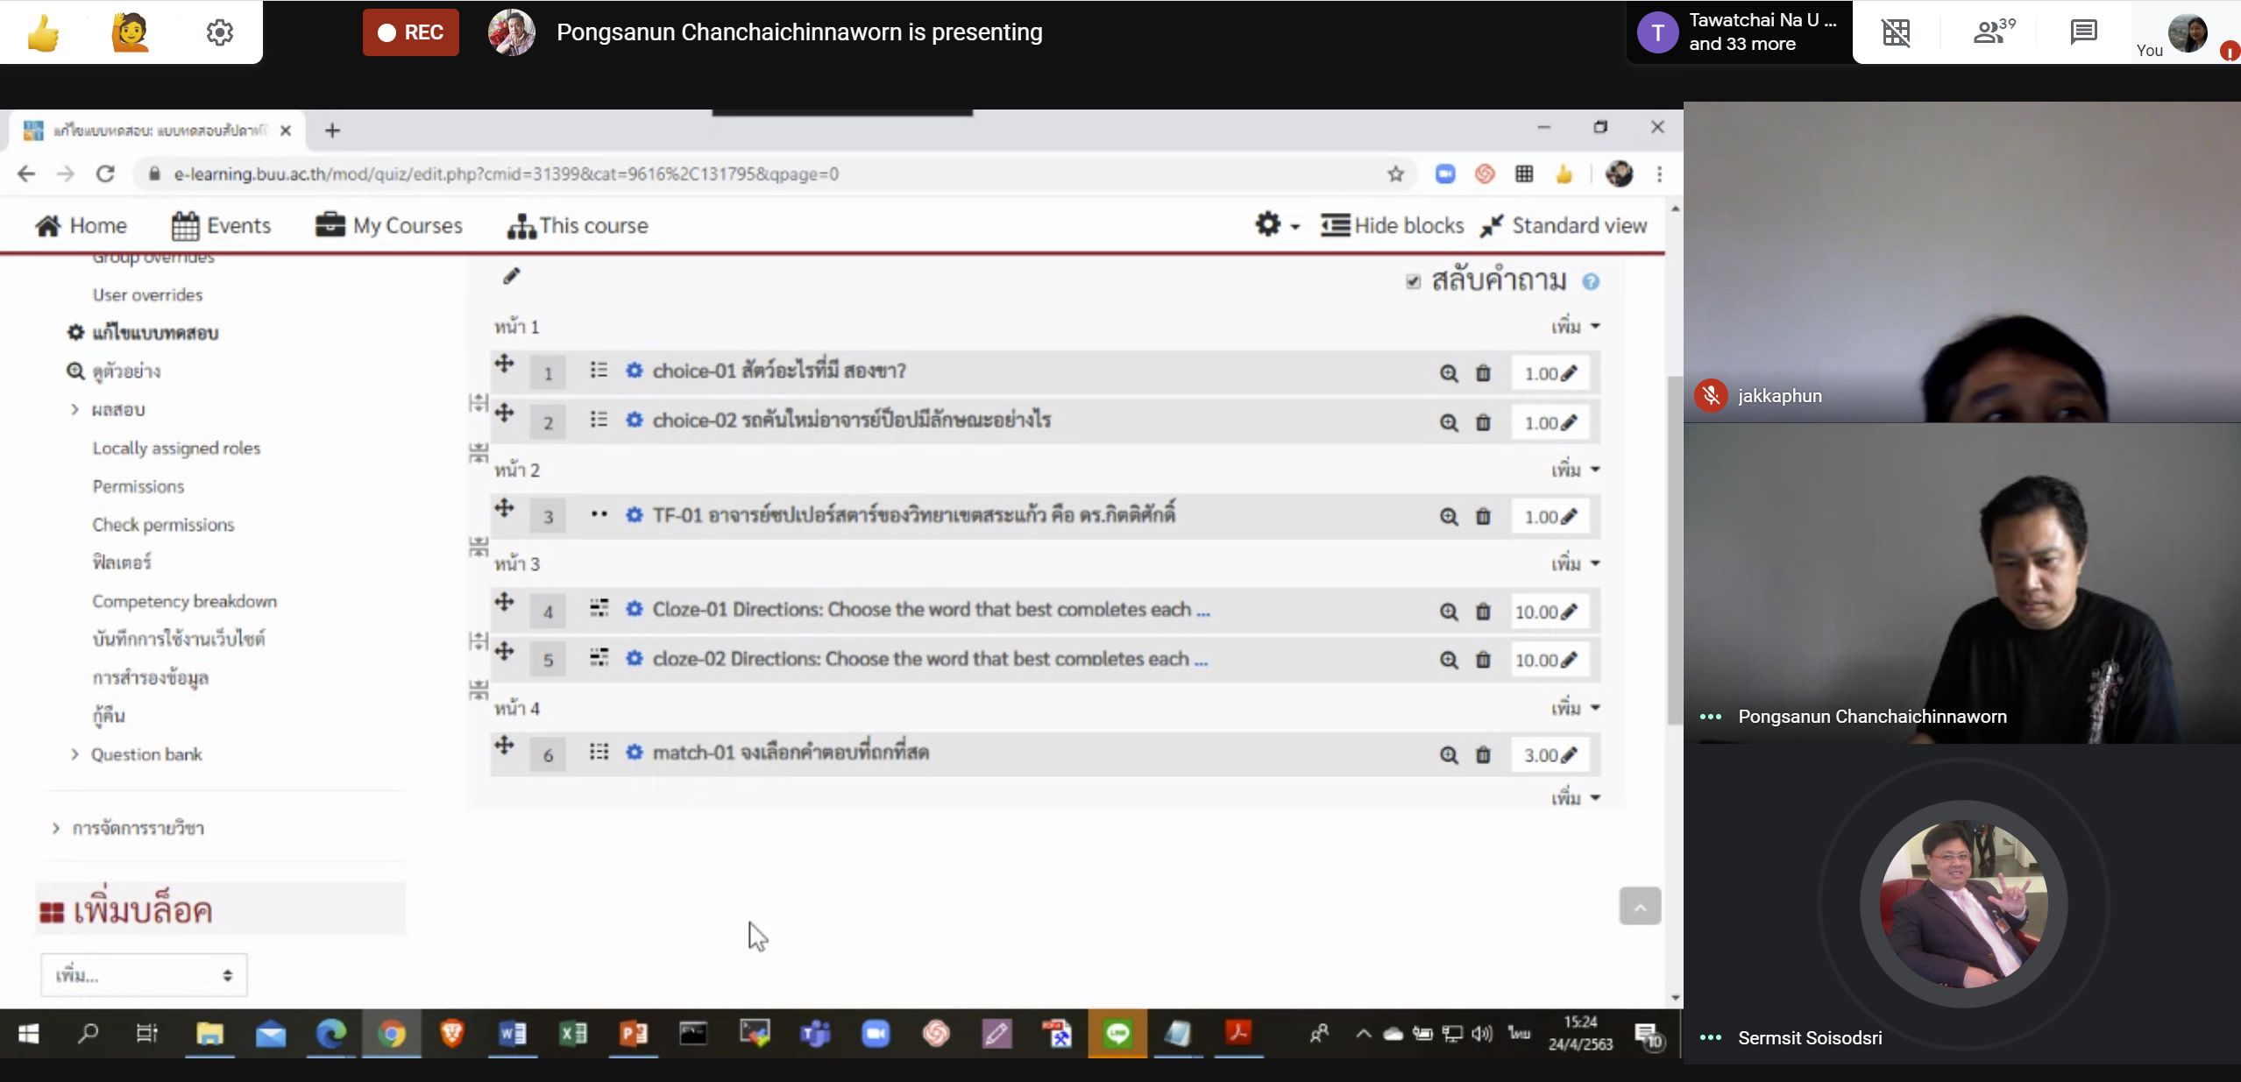2241x1082 pixels.
Task: Open the My Courses menu
Action: coord(389,226)
